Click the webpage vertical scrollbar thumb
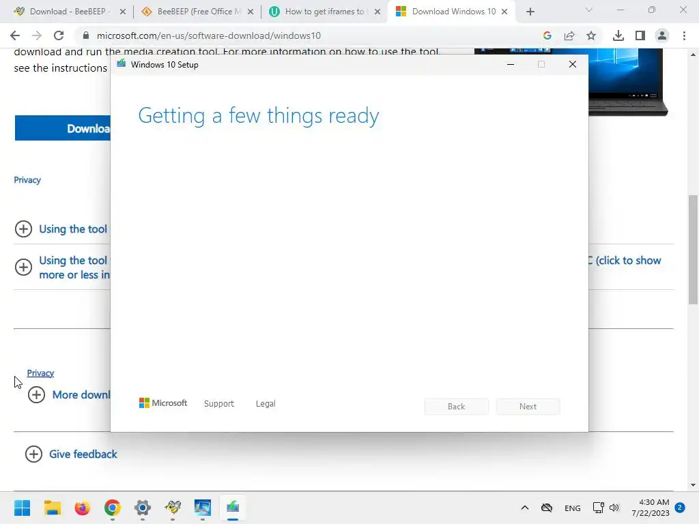 pyautogui.click(x=693, y=250)
